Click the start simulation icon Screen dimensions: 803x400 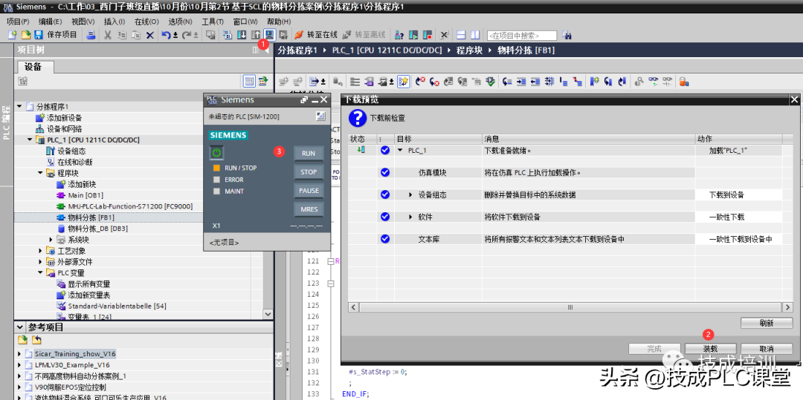point(269,35)
